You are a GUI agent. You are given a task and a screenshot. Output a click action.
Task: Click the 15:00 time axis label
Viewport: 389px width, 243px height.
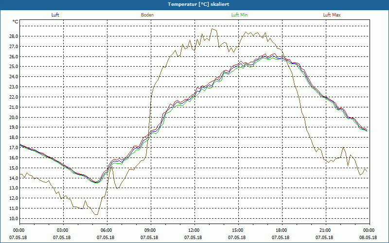[x=238, y=230]
